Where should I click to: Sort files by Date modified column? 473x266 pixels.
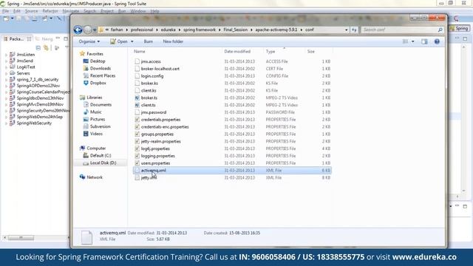click(x=237, y=52)
